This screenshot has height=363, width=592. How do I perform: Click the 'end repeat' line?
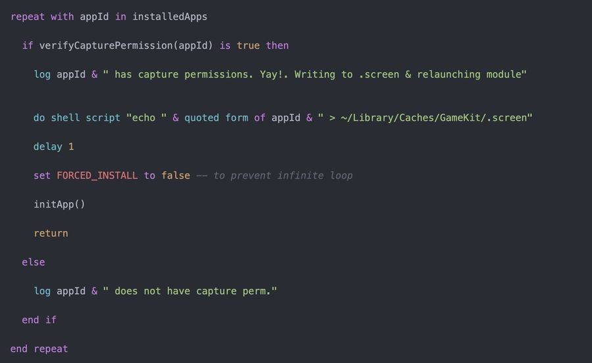coord(39,349)
